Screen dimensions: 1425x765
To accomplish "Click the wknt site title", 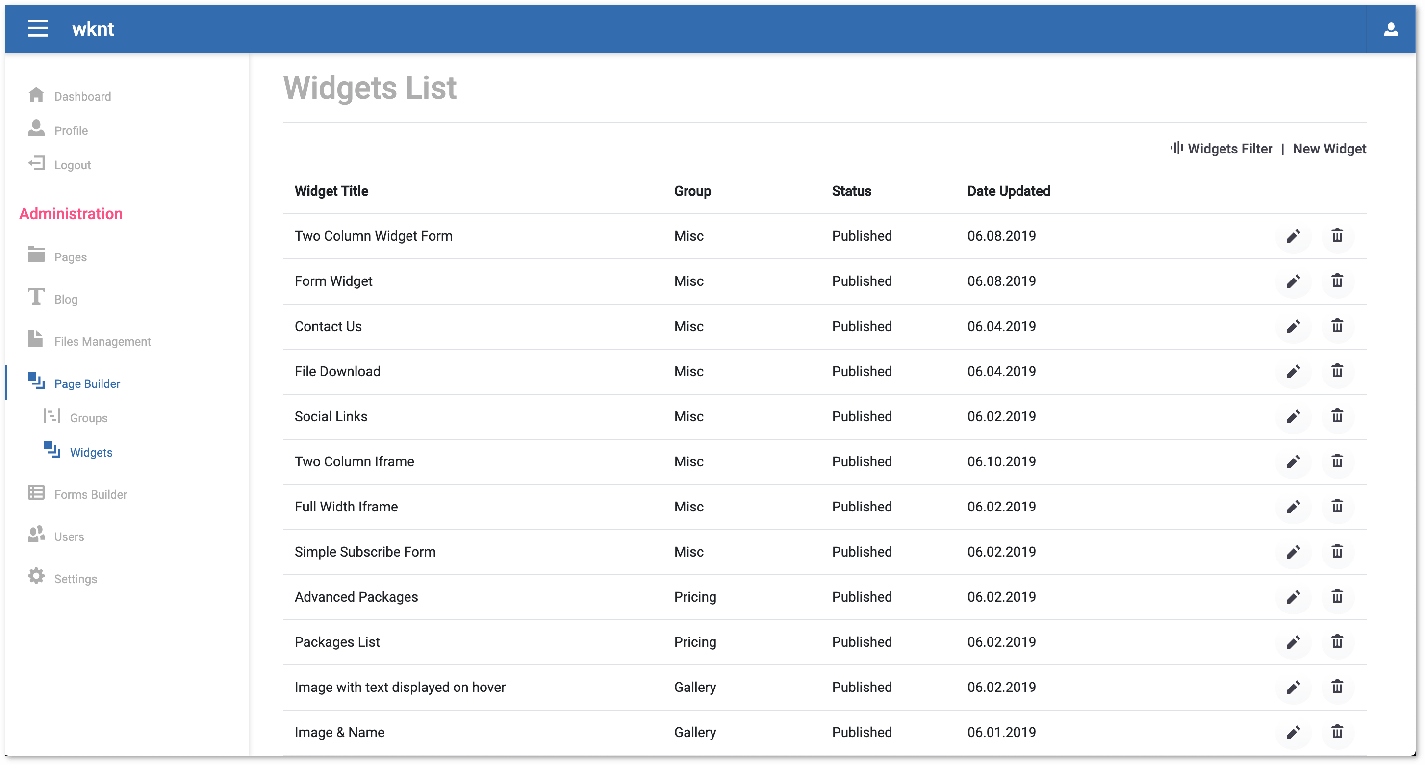I will click(x=92, y=28).
